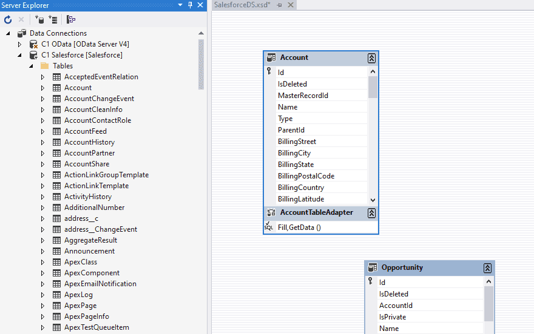Select the AggregateResult table
The image size is (534, 334).
[90, 240]
